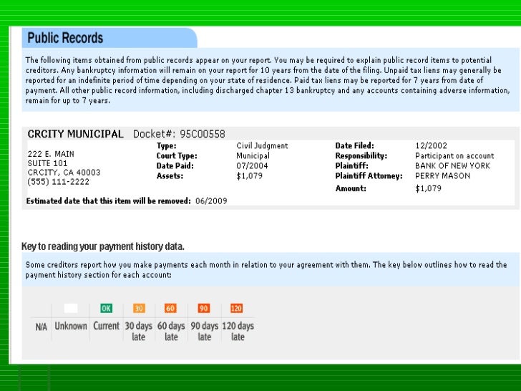This screenshot has height=391, width=521.
Task: Click the 'Some creditors report' explanation paragraph
Action: point(266,270)
